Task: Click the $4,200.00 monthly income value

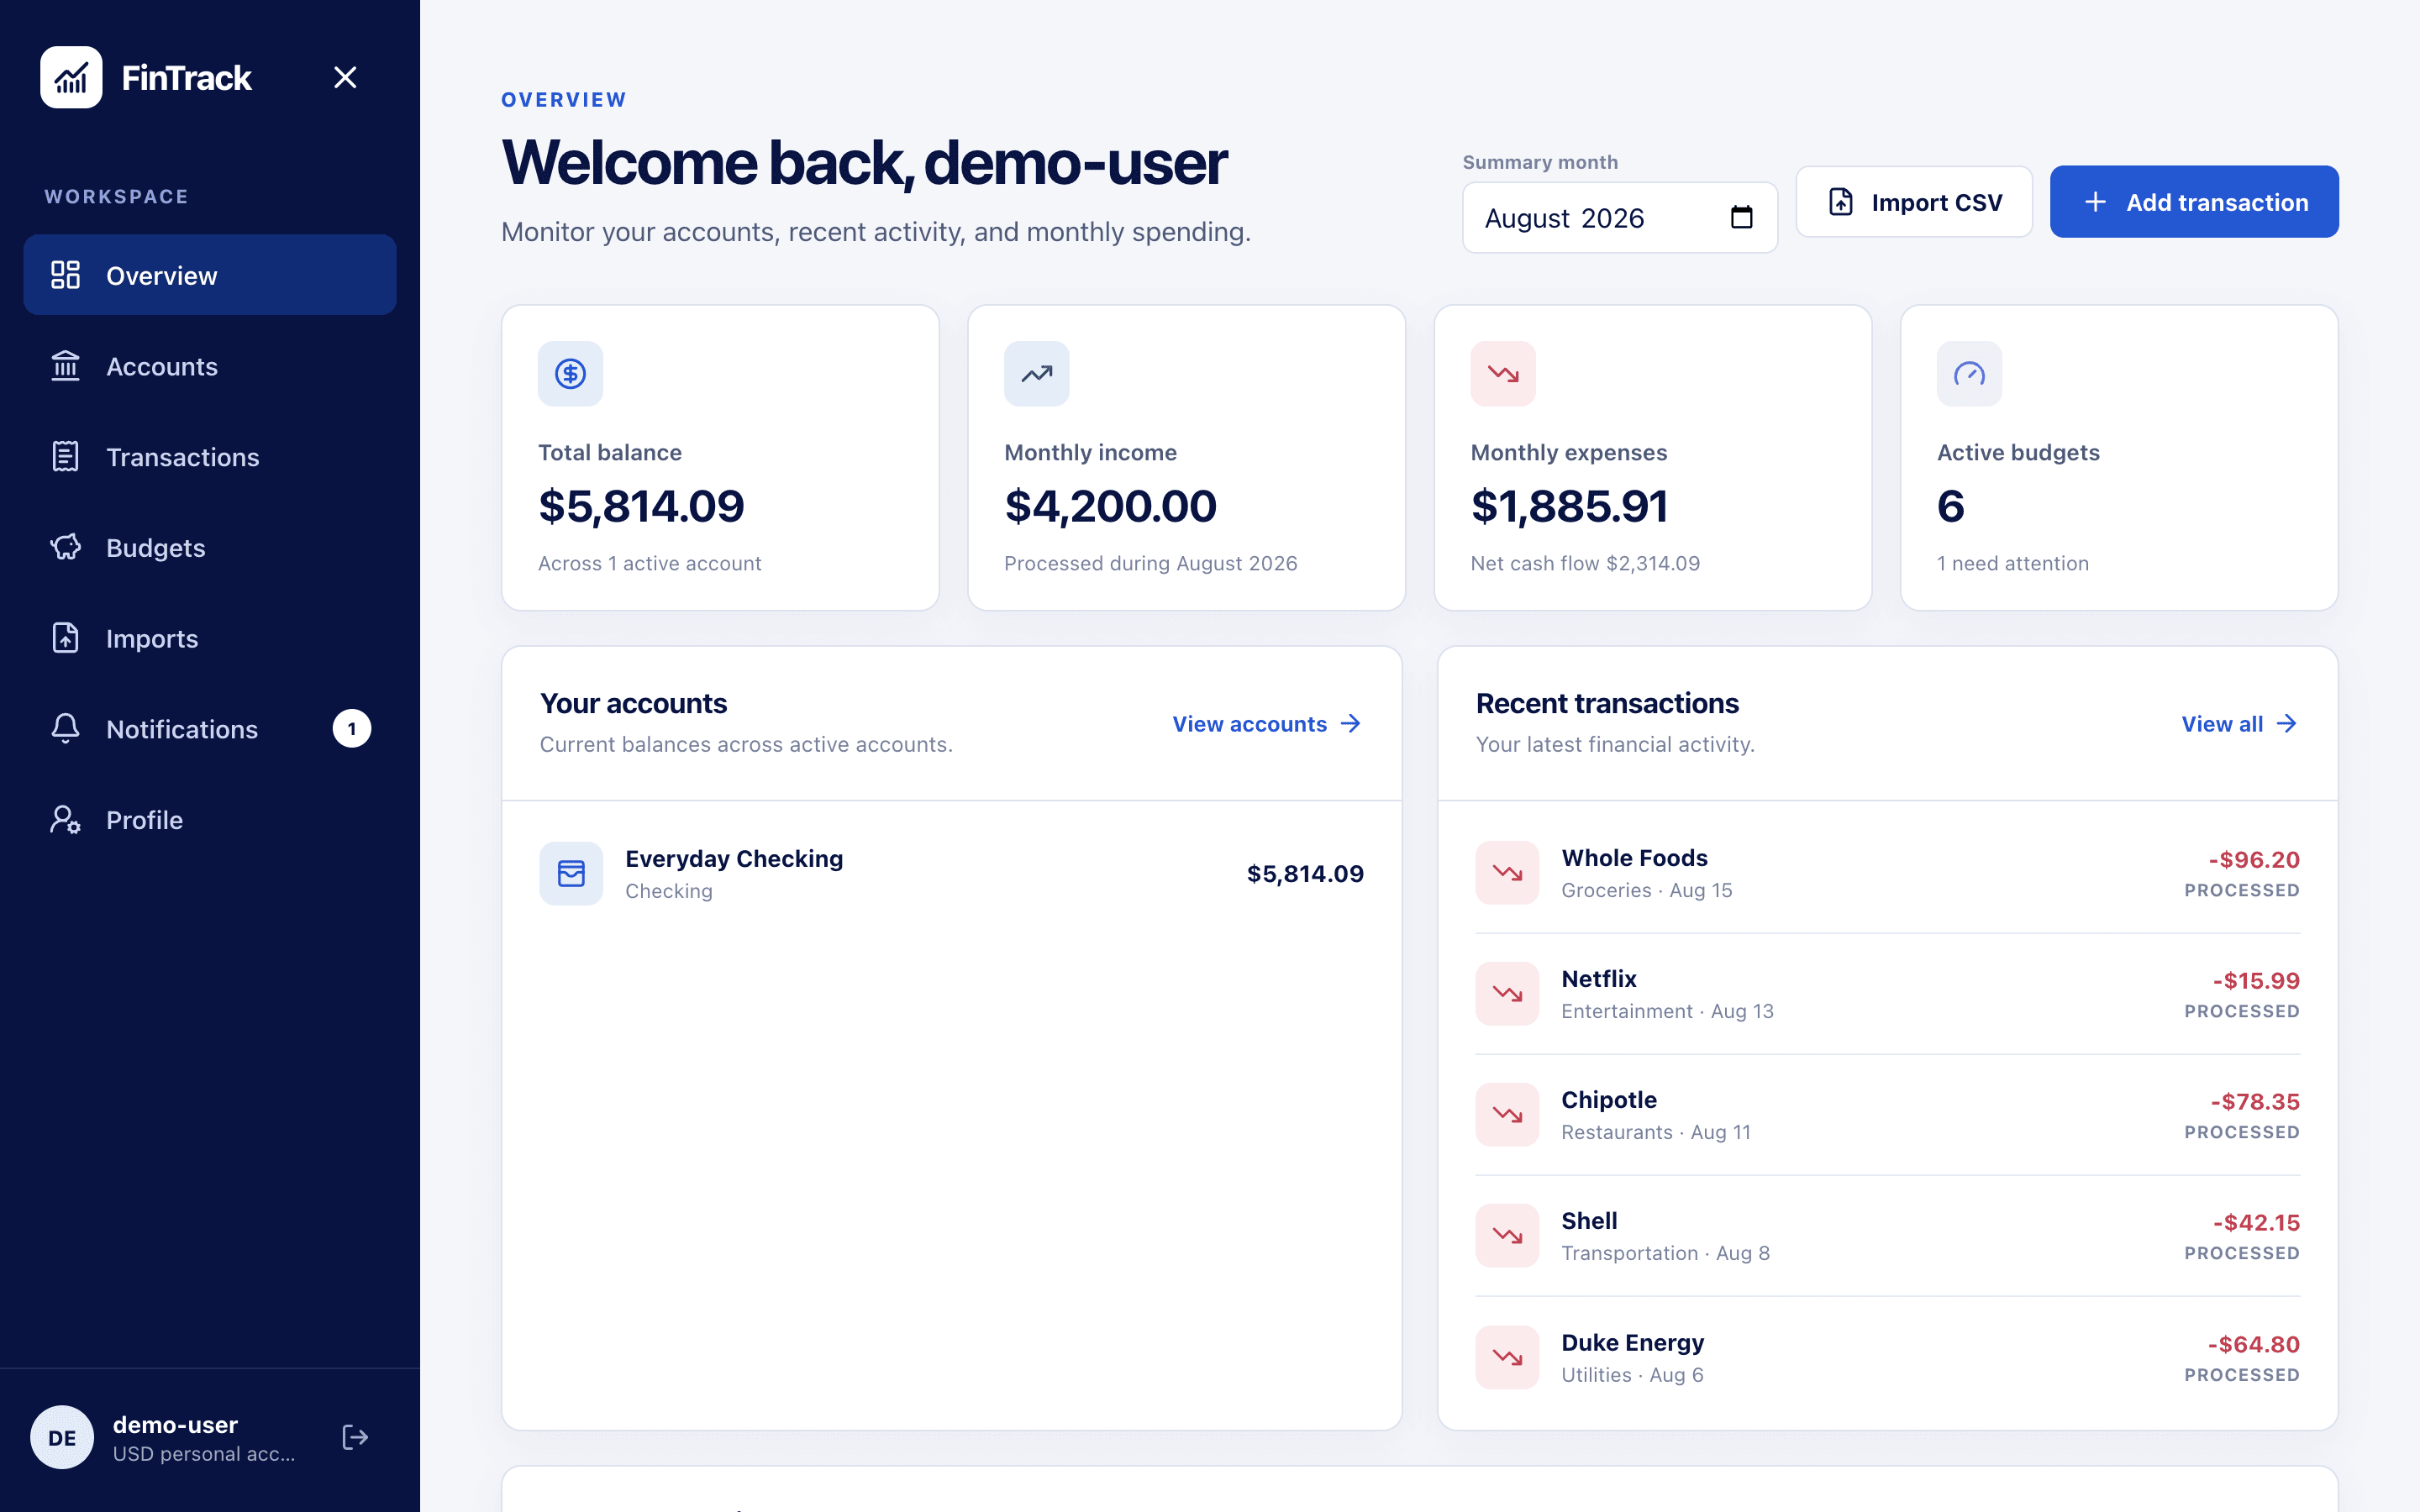Action: coord(1110,506)
